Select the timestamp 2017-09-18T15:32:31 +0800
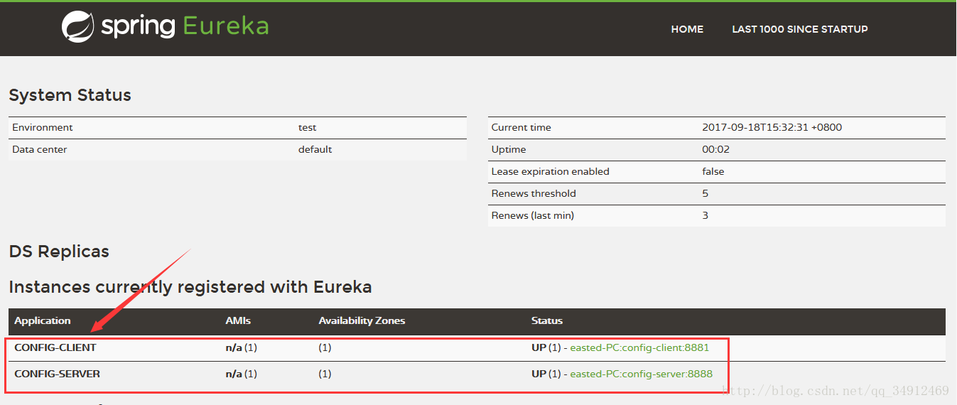 pyautogui.click(x=772, y=127)
